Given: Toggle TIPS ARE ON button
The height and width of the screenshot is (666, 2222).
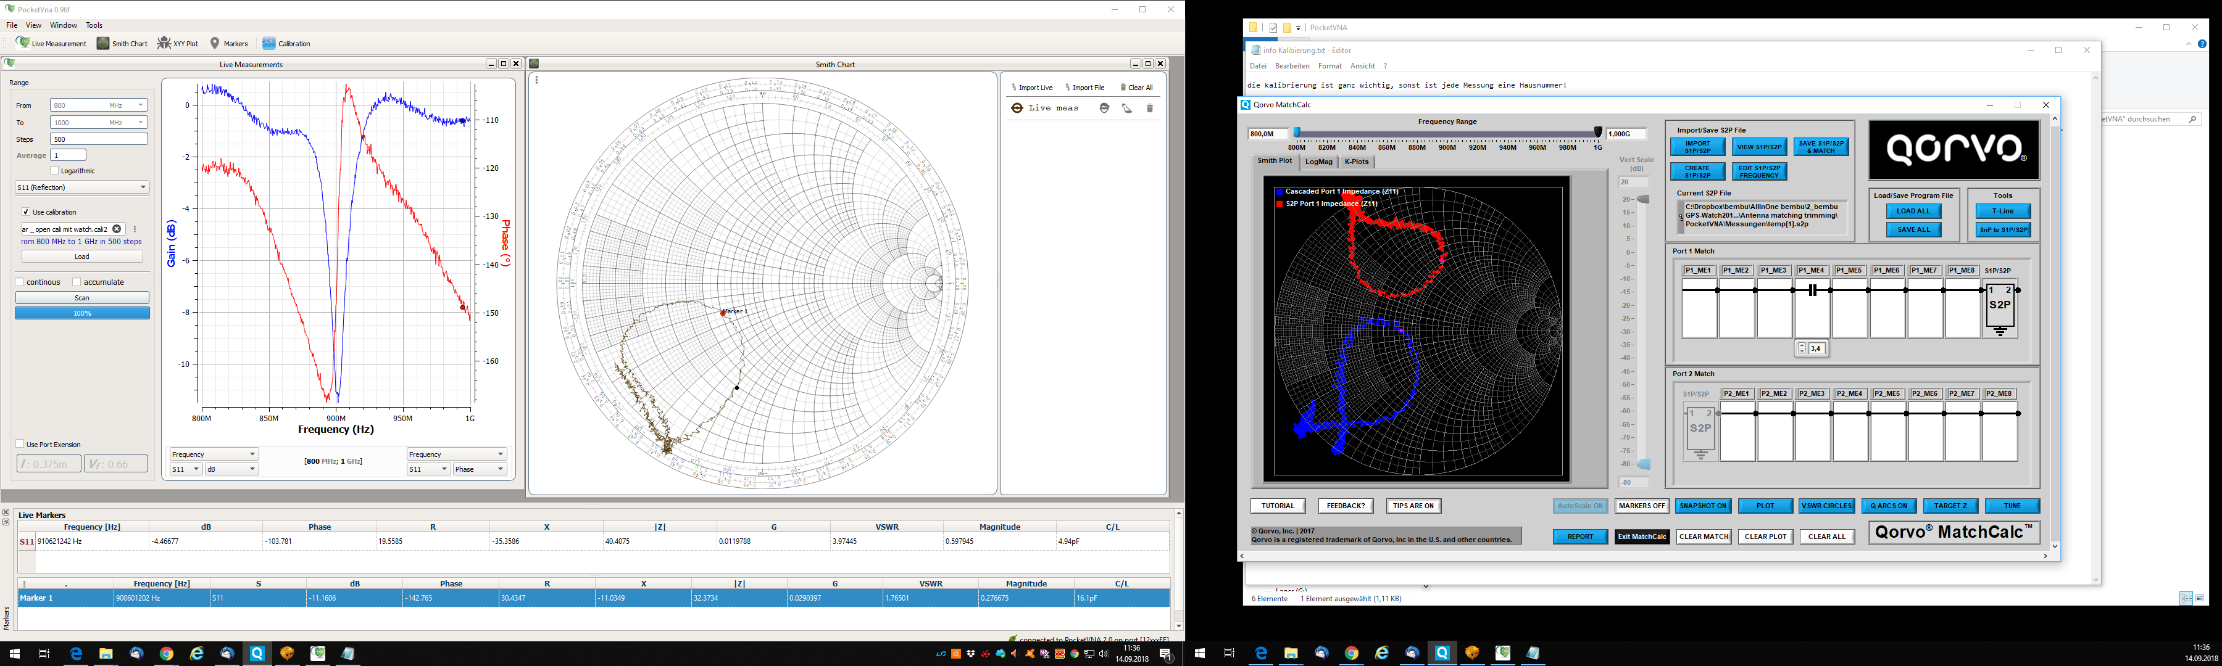Looking at the screenshot, I should point(1414,506).
